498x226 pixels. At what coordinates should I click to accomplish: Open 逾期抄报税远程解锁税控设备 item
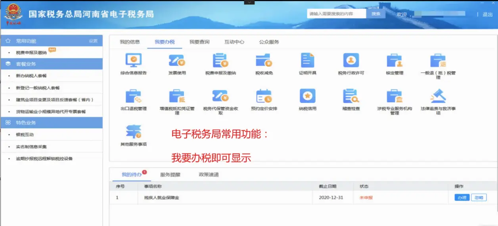tap(44, 159)
